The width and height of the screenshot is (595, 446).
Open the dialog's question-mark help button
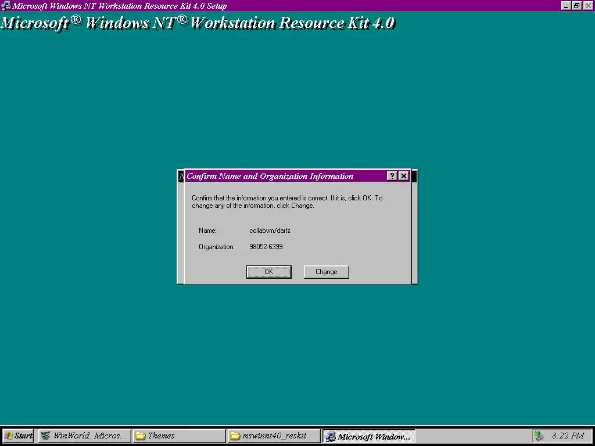point(392,176)
